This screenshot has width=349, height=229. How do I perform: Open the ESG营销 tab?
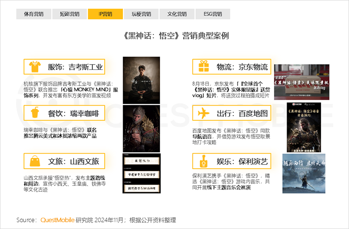(213, 14)
